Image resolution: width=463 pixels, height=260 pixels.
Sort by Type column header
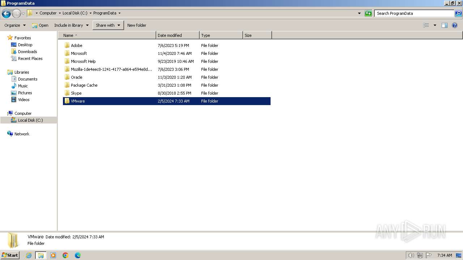[221, 35]
